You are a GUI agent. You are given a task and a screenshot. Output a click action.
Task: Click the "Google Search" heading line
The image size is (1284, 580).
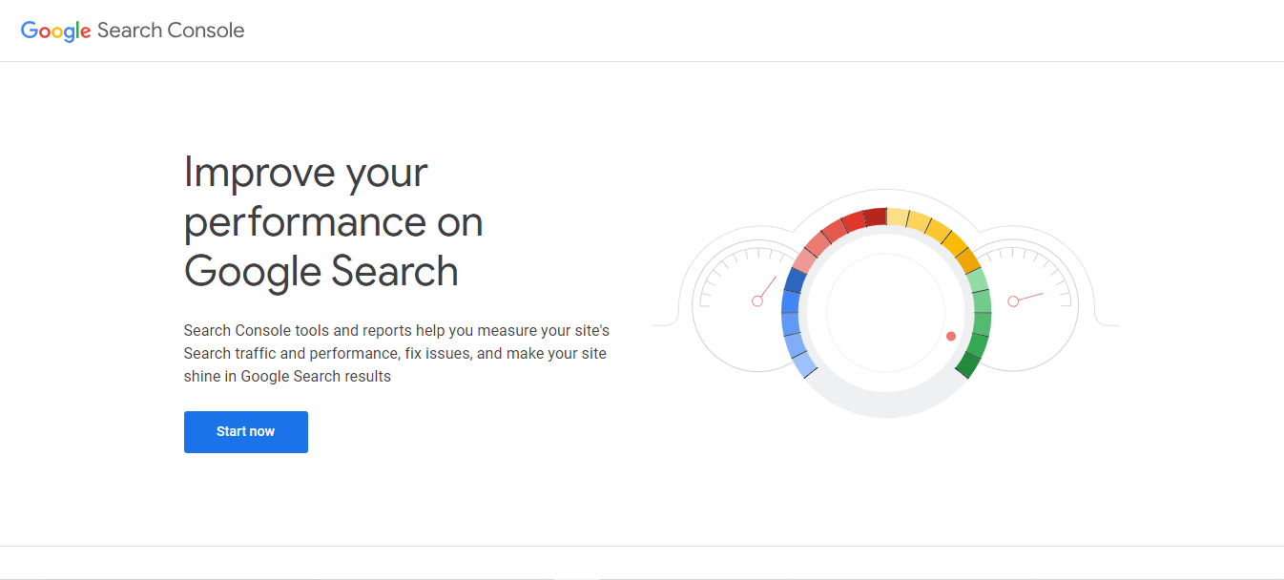click(x=321, y=272)
